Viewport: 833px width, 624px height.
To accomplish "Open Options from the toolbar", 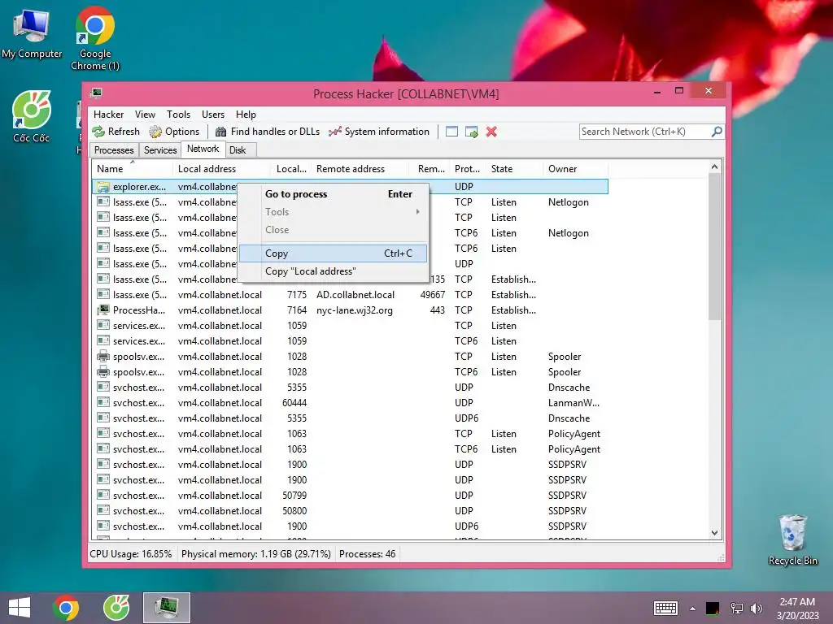I will (x=174, y=132).
